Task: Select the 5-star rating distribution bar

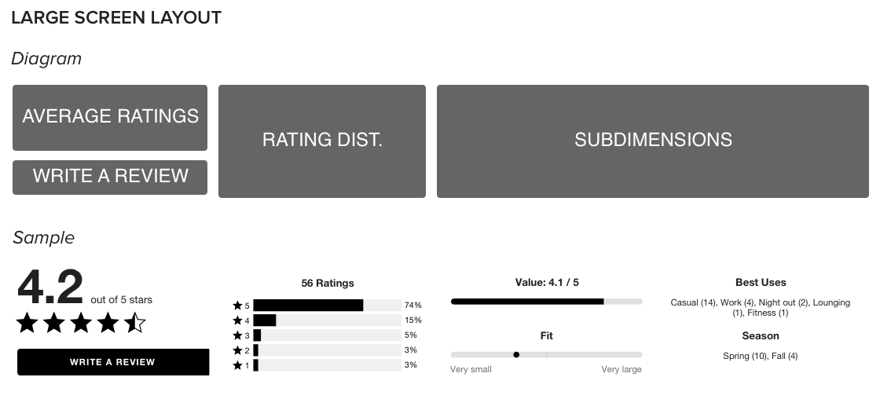Action: 327,306
